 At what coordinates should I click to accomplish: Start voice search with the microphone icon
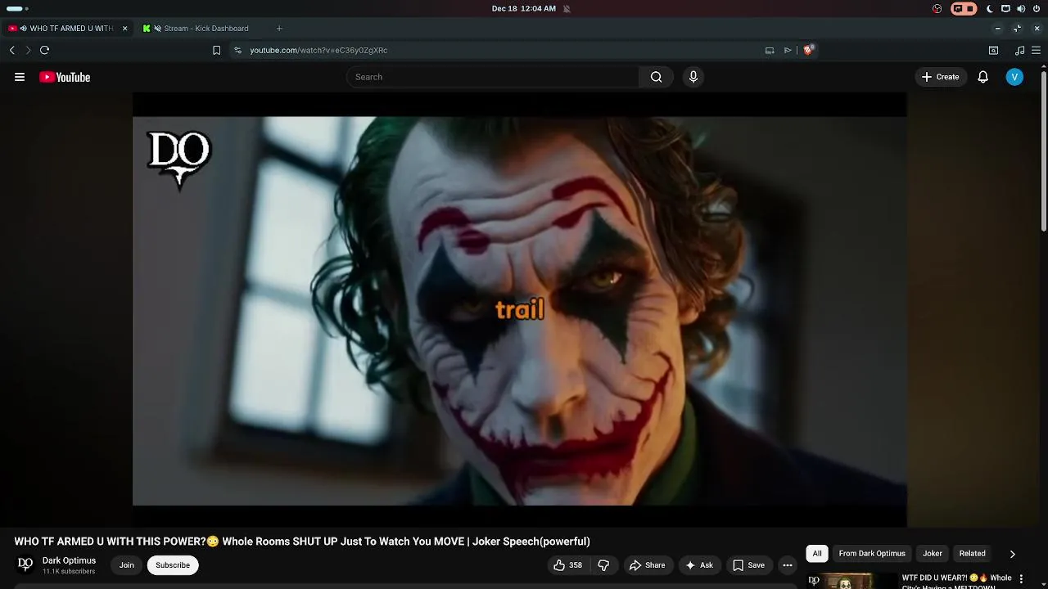point(693,77)
